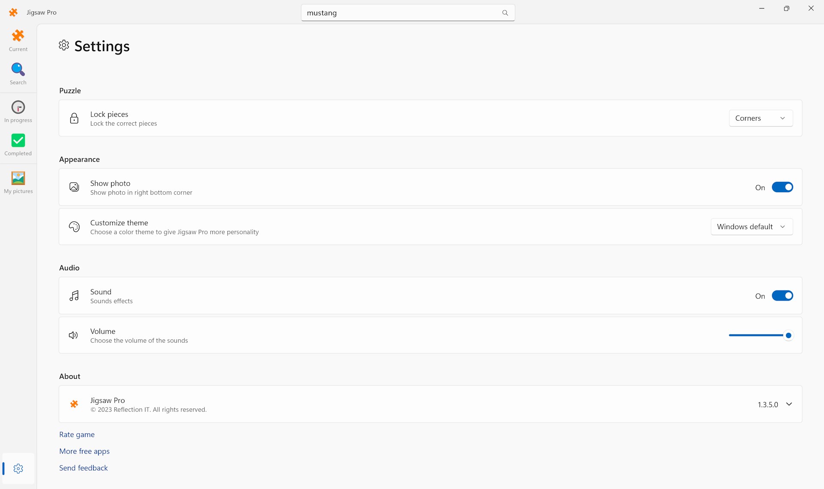The height and width of the screenshot is (489, 824).
Task: Click the settings gear in sidebar
Action: pyautogui.click(x=18, y=468)
